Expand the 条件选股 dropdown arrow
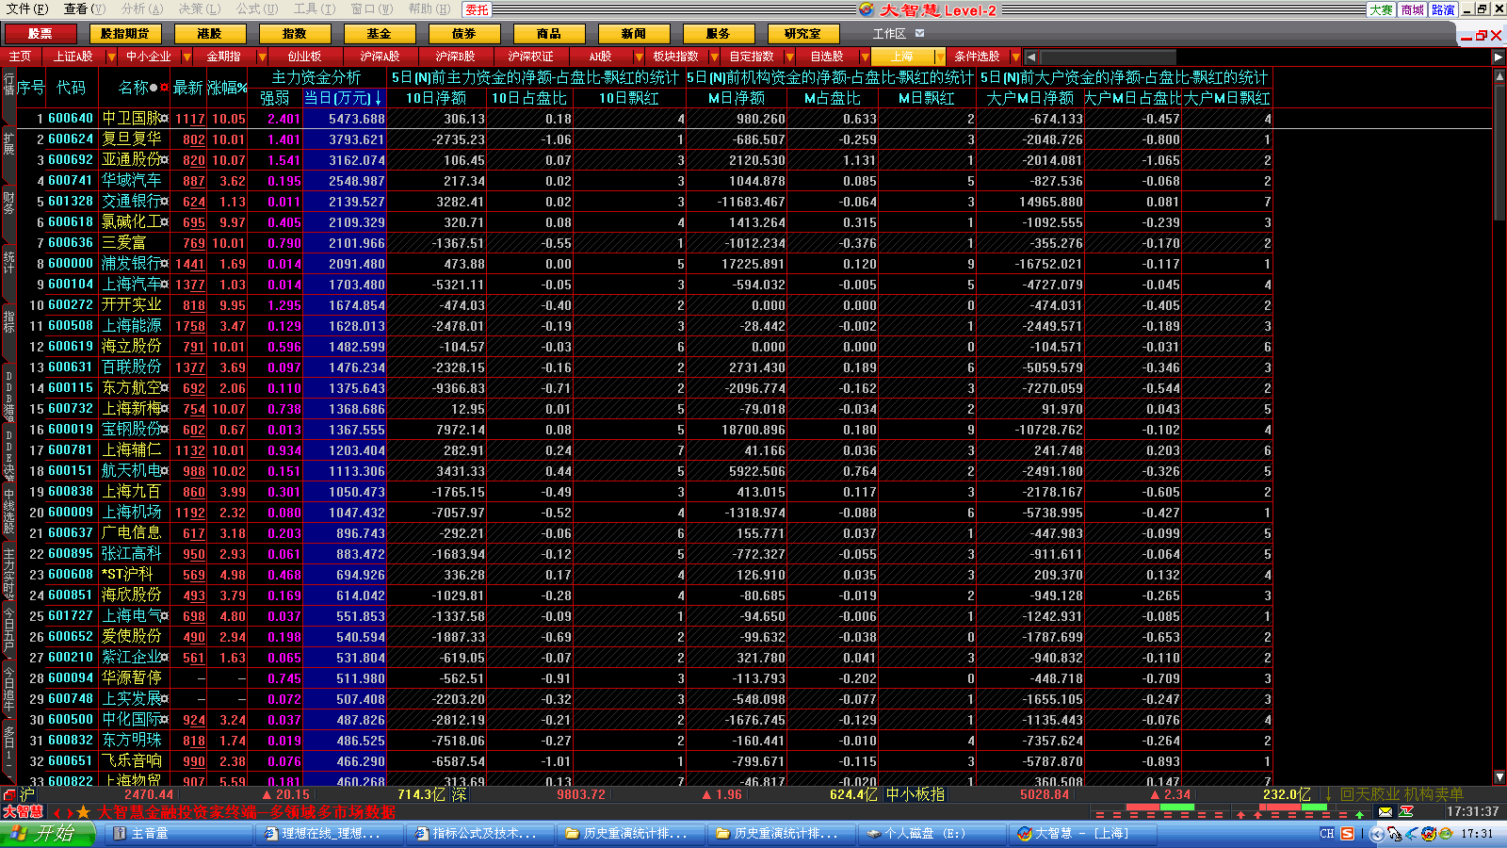 1015,57
